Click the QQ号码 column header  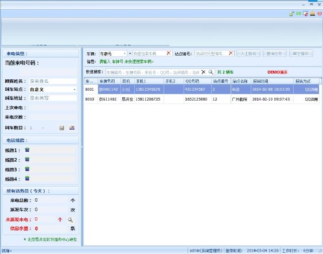click(197, 81)
